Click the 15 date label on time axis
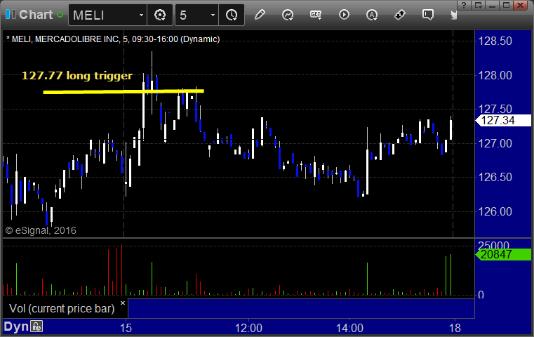This screenshot has height=337, width=534. tap(126, 328)
